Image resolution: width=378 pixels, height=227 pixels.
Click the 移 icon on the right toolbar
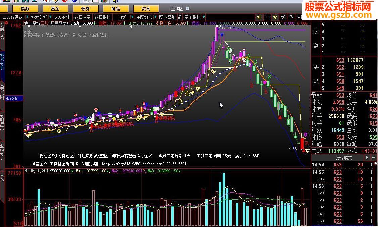coord(292,17)
